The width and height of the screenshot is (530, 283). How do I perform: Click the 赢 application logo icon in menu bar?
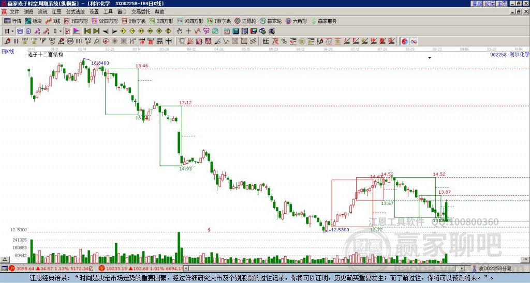click(4, 12)
